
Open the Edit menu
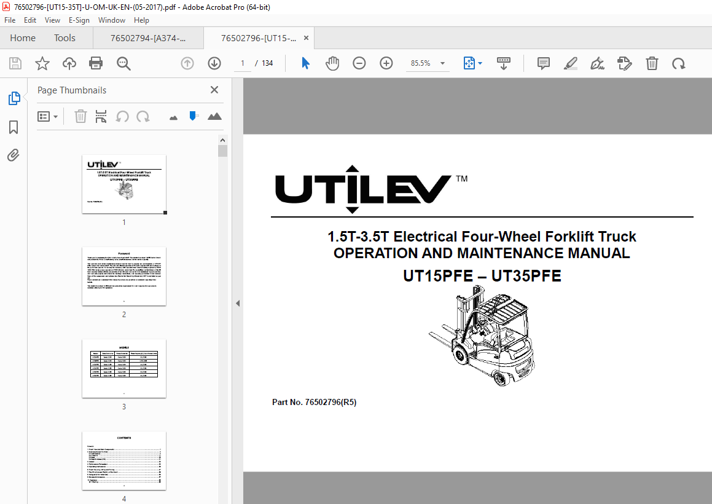(30, 20)
